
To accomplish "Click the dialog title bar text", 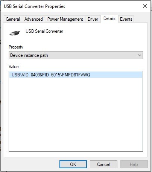I will point(35,6).
